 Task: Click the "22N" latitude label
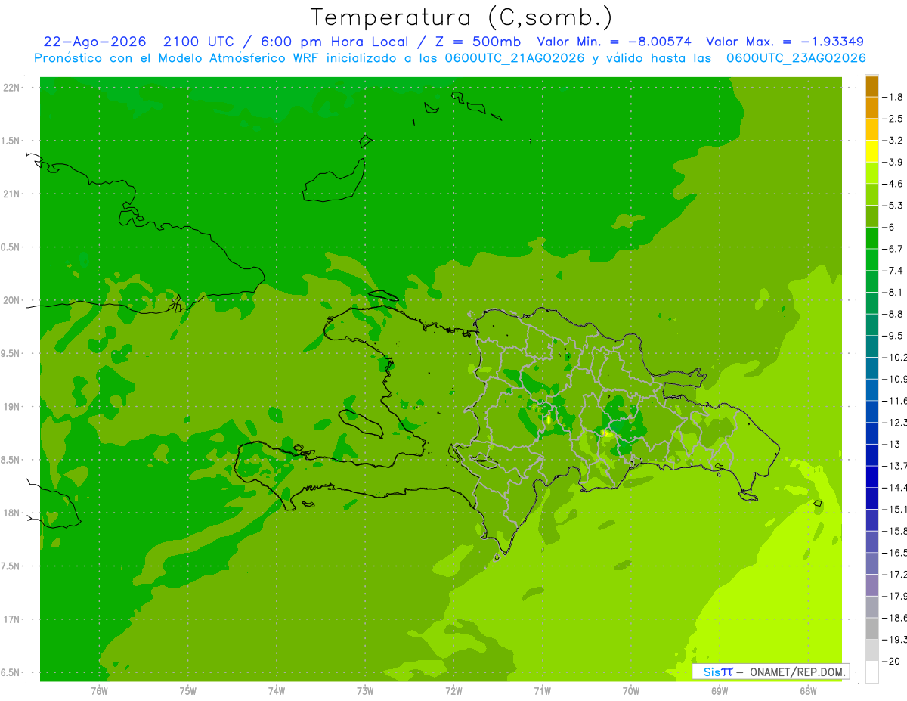[12, 88]
